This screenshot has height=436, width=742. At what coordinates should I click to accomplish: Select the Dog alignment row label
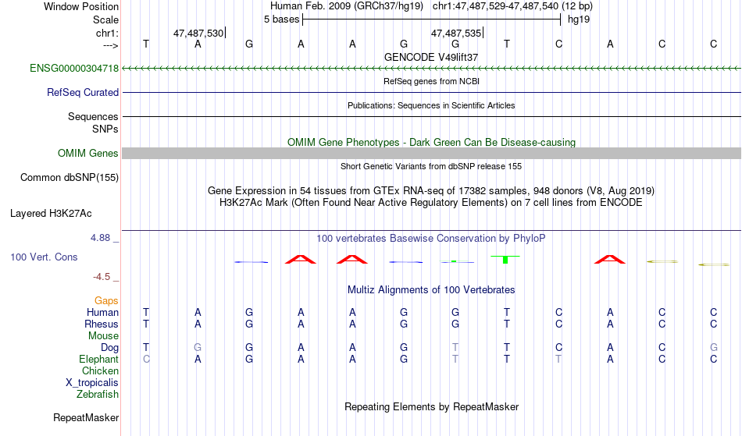pyautogui.click(x=109, y=348)
